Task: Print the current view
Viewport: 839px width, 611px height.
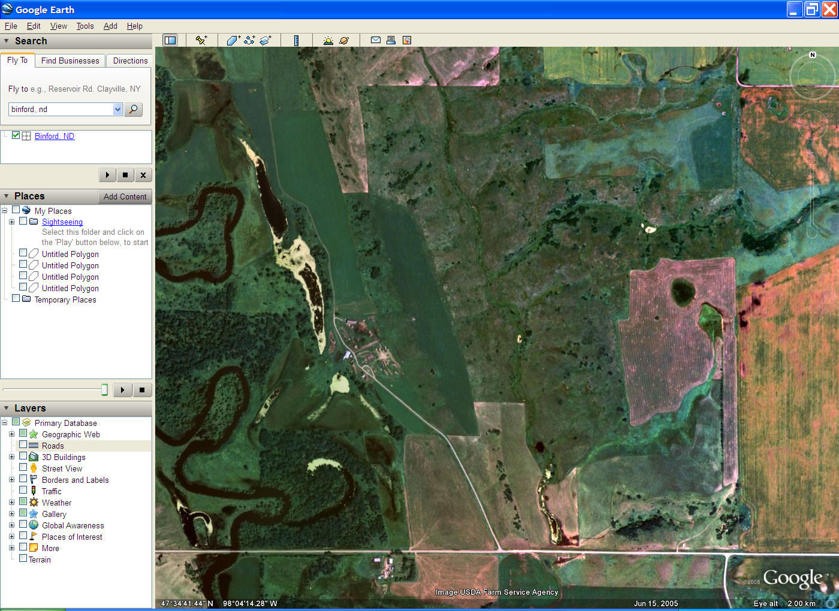Action: 391,40
